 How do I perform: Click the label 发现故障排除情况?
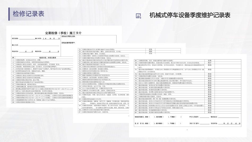(x=68, y=43)
